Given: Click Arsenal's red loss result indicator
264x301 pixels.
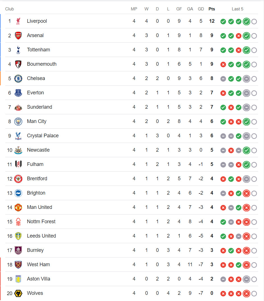Looking at the screenshot, I should tap(239, 36).
